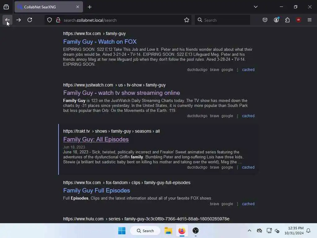Open cached copy of justwatch result
317x238 pixels.
click(248, 116)
